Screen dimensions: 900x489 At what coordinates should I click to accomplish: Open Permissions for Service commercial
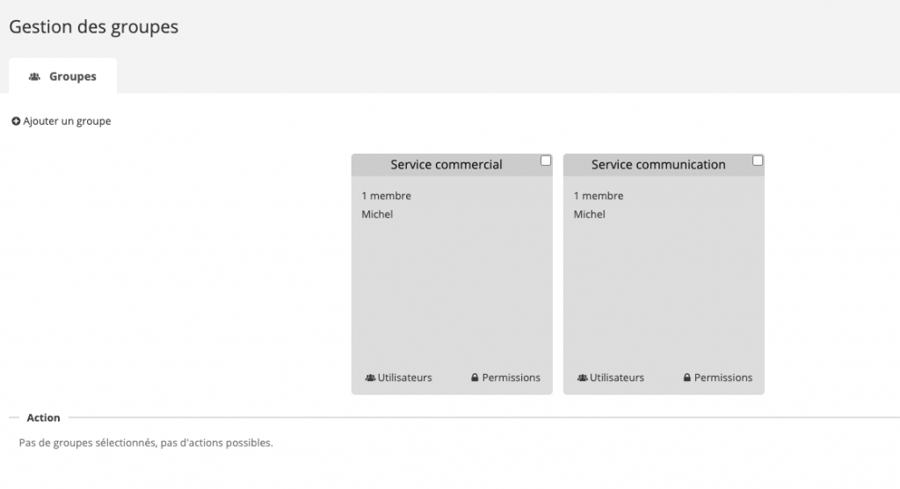pyautogui.click(x=511, y=378)
